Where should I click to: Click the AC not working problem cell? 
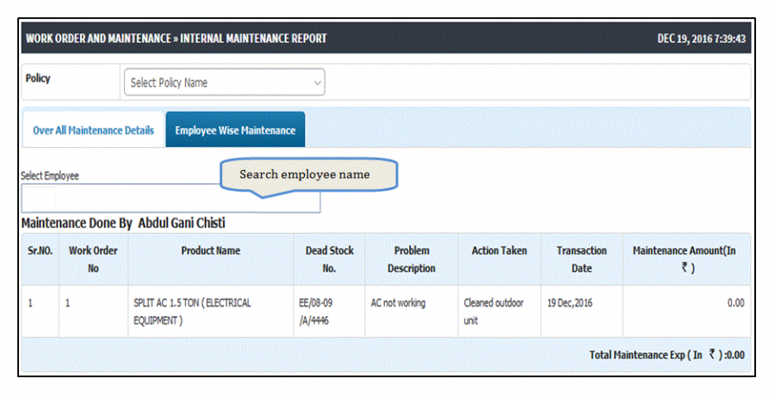398,302
